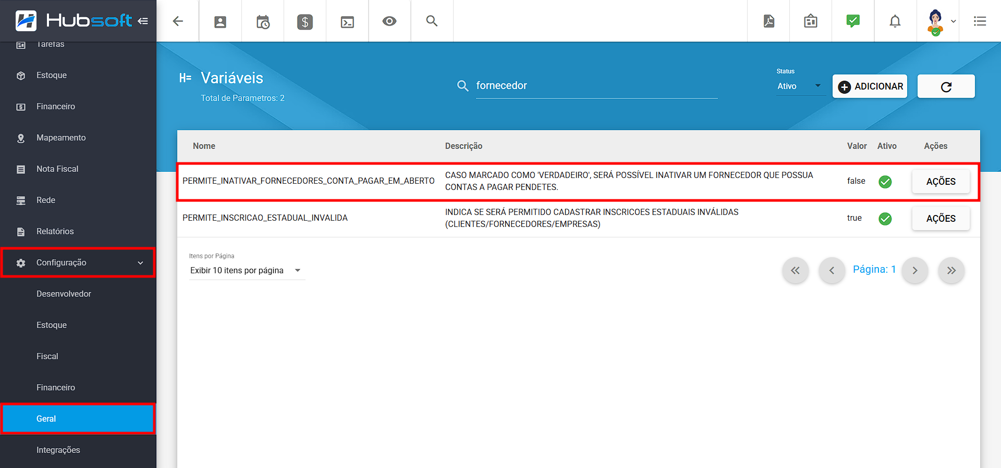This screenshot has width=1001, height=468.
Task: Click the Relatórios document icon
Action: click(x=21, y=232)
